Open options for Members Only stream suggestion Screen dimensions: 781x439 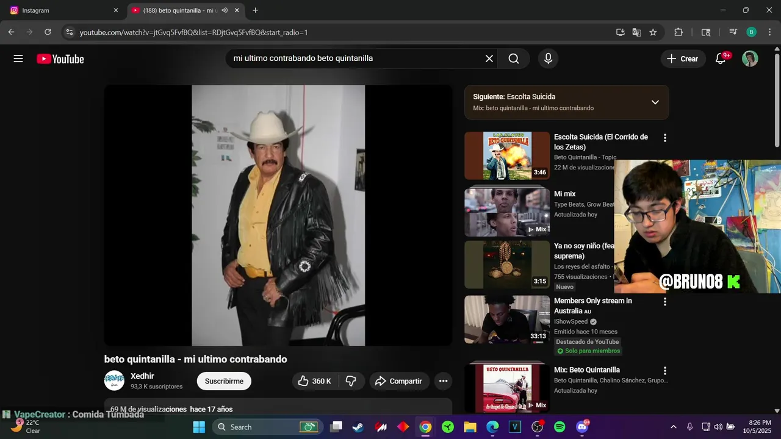coord(665,301)
